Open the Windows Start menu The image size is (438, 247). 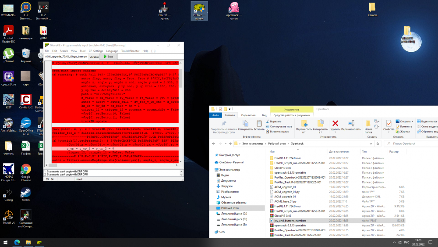pyautogui.click(x=5, y=242)
